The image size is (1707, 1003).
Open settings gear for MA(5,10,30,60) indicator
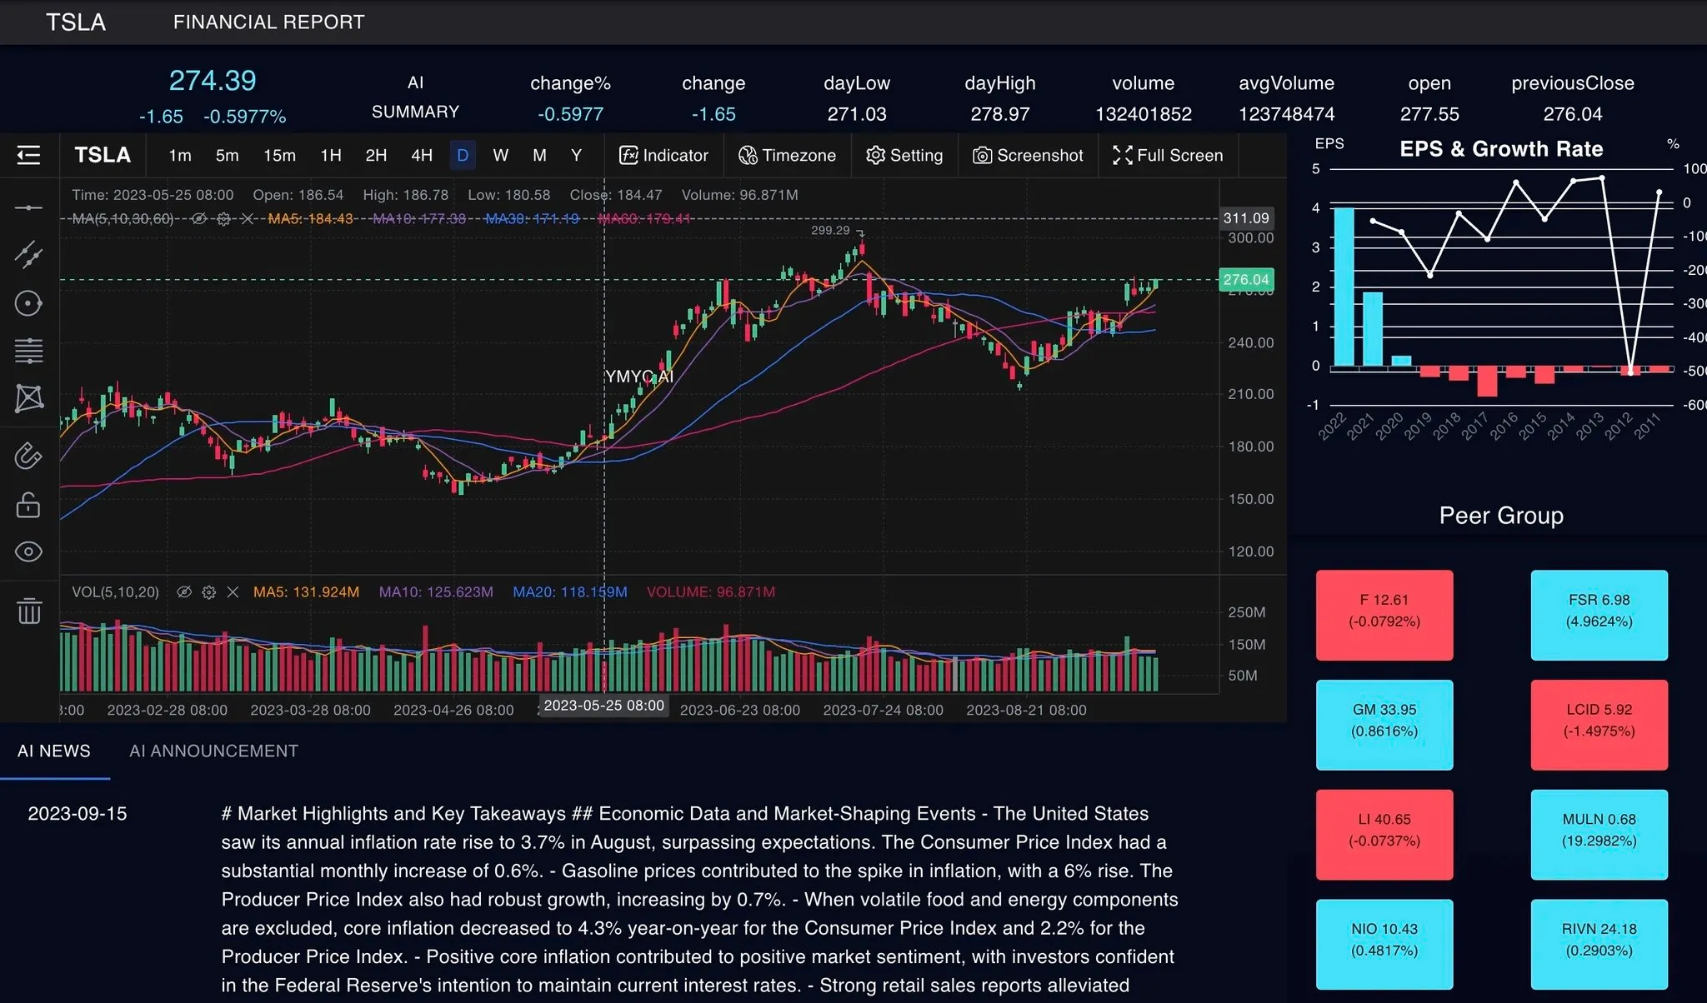point(223,218)
